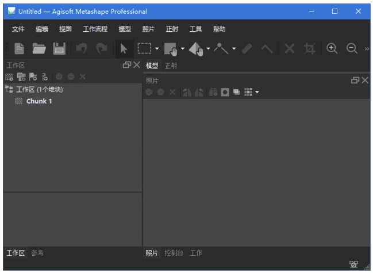Choose the rectangle selection tool
This screenshot has height=273, width=373.
click(144, 50)
